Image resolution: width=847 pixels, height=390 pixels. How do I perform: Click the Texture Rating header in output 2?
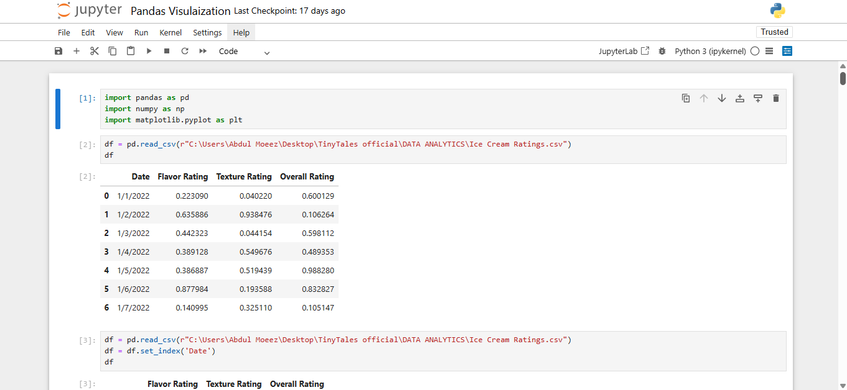pyautogui.click(x=244, y=176)
